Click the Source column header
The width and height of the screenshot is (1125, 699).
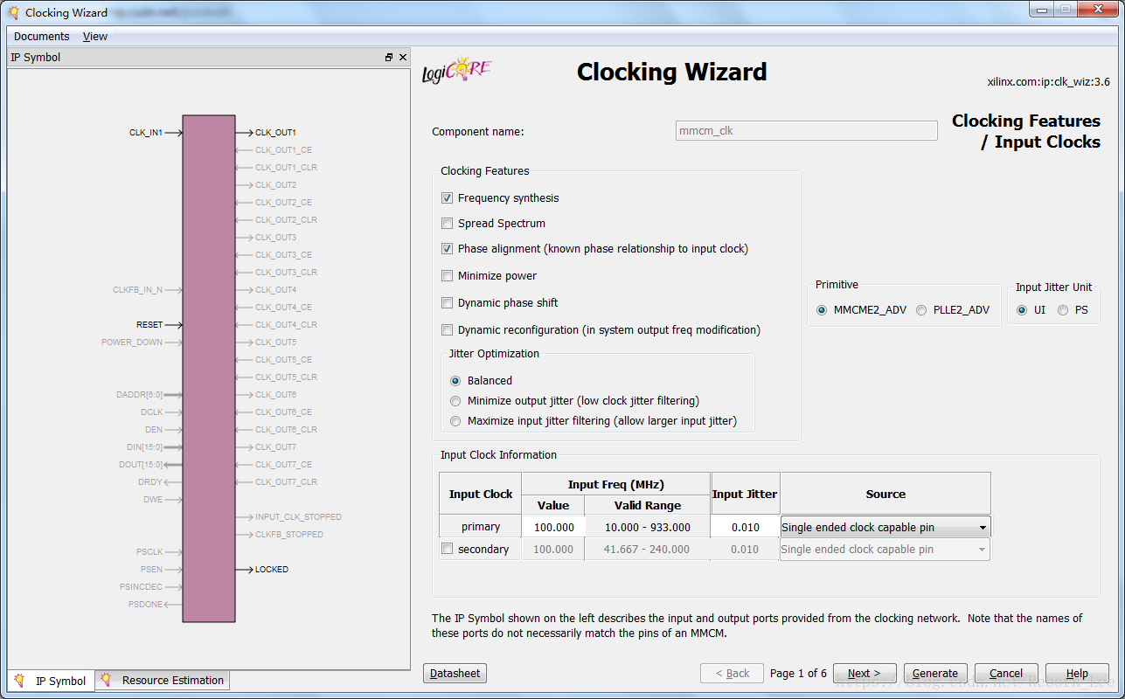885,495
